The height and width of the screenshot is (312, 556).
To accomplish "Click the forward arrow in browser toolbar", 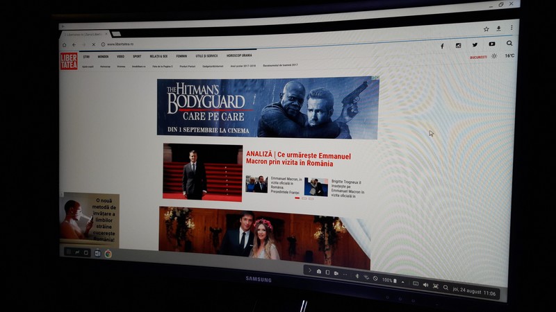I will (x=83, y=44).
